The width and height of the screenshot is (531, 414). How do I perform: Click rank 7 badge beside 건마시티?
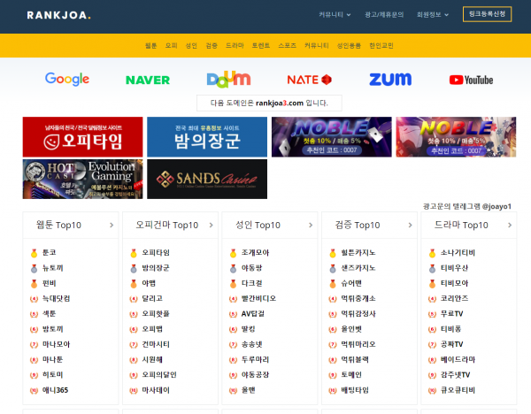[134, 345]
